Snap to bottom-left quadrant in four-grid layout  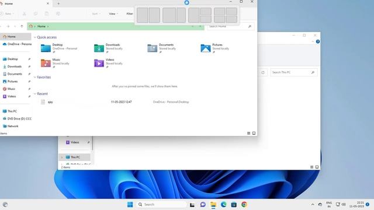pyautogui.click(x=220, y=19)
